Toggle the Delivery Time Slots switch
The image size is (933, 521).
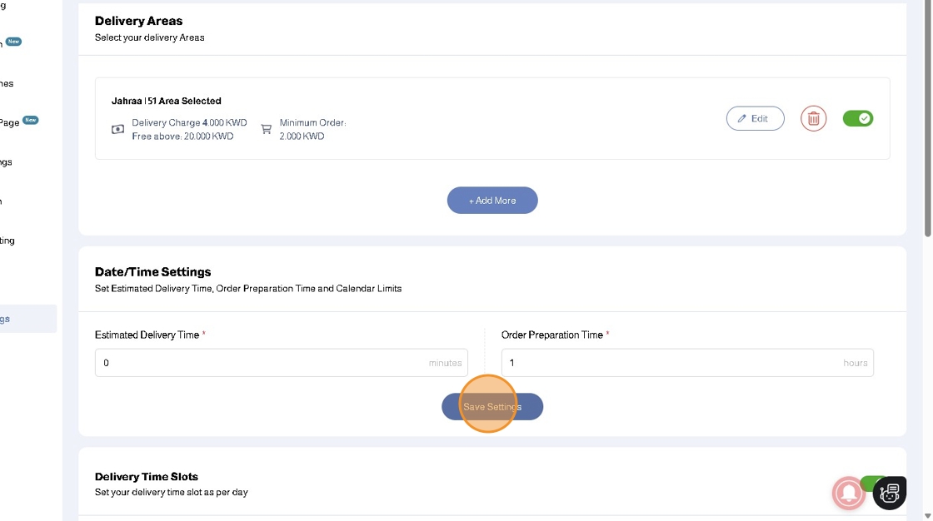point(871,481)
